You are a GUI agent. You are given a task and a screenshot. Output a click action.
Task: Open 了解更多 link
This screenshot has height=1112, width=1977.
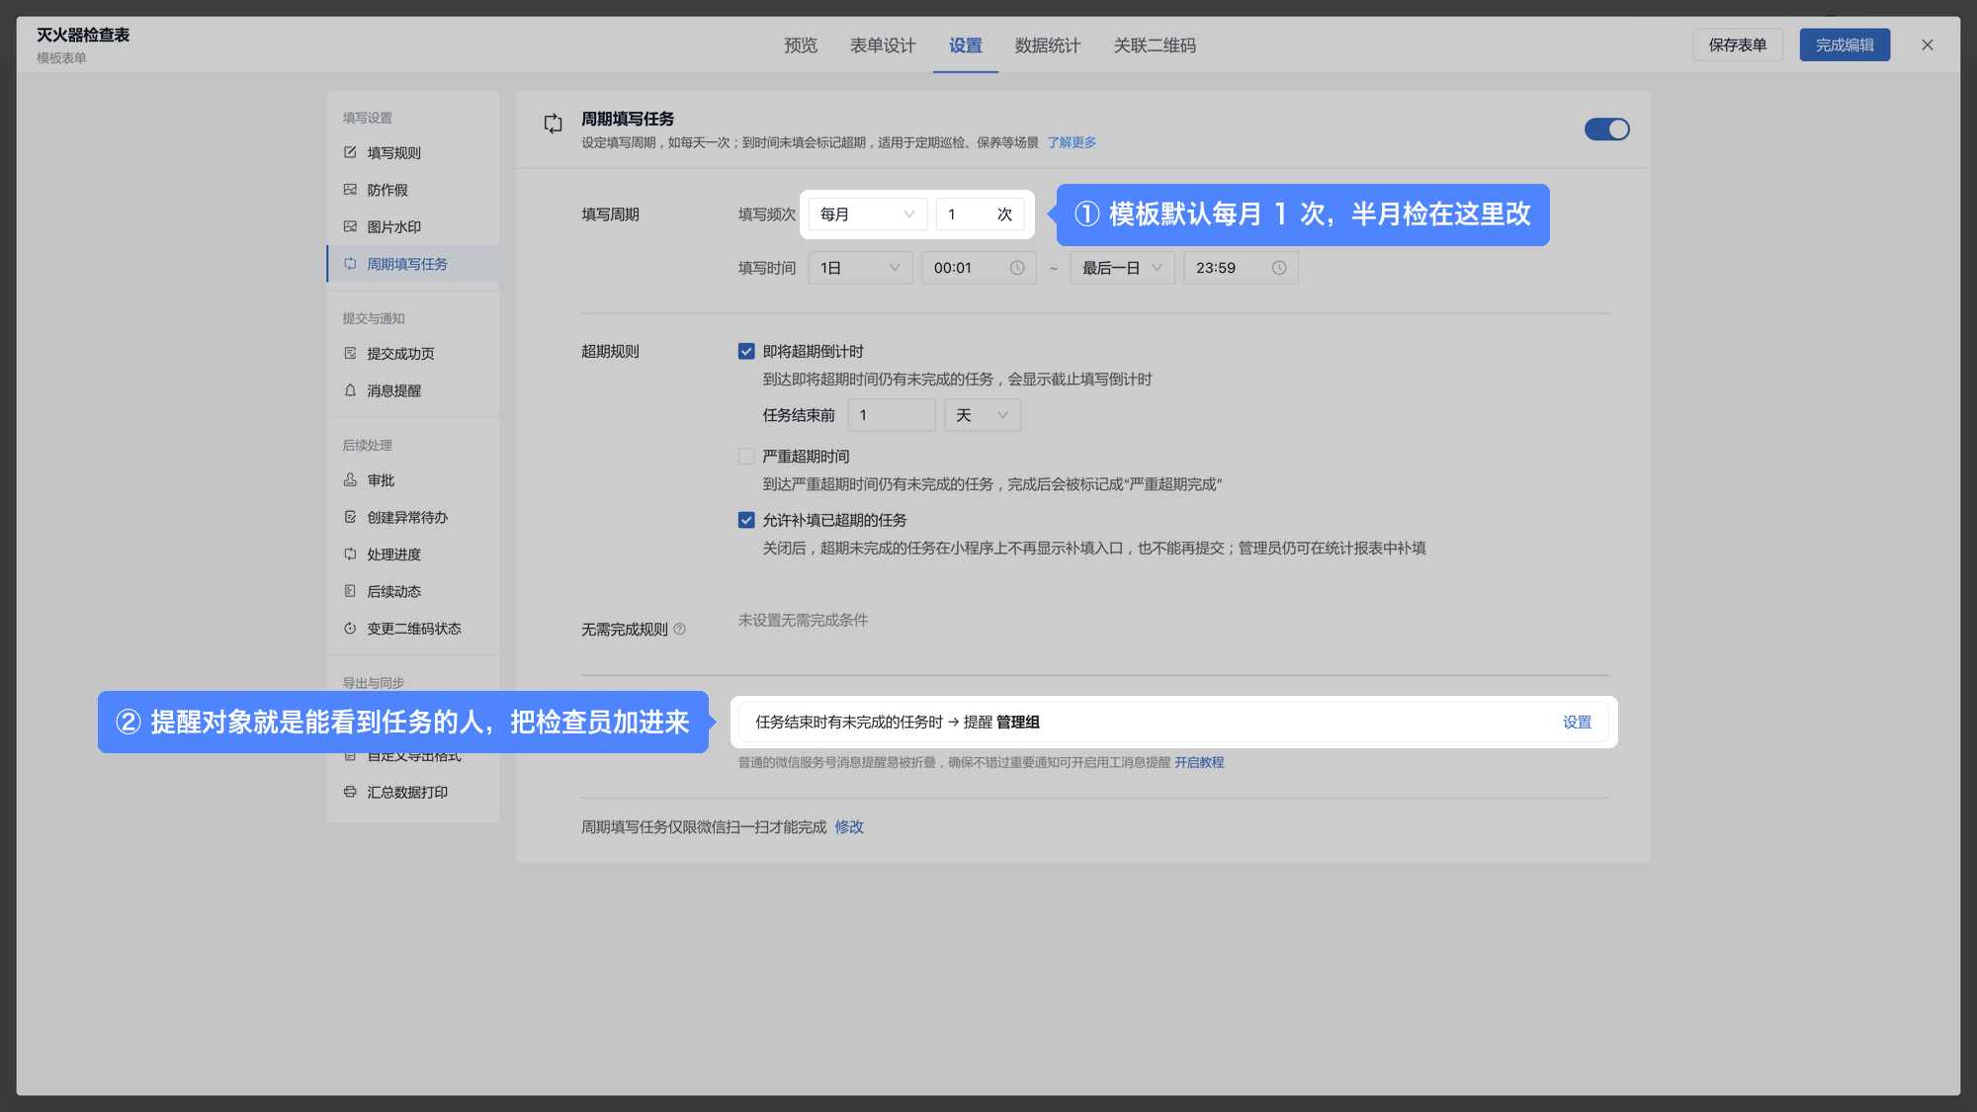(1072, 142)
